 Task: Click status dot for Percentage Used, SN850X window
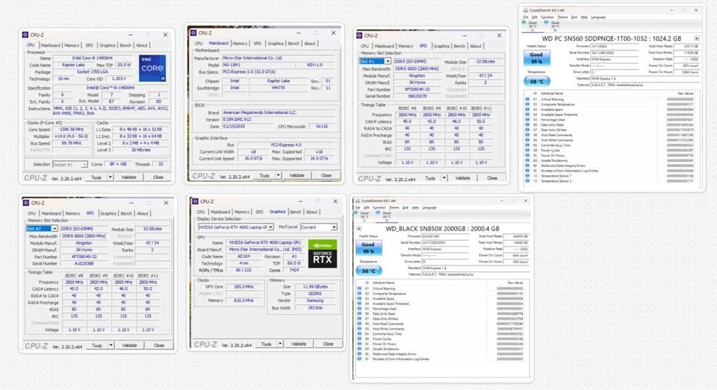[x=359, y=309]
